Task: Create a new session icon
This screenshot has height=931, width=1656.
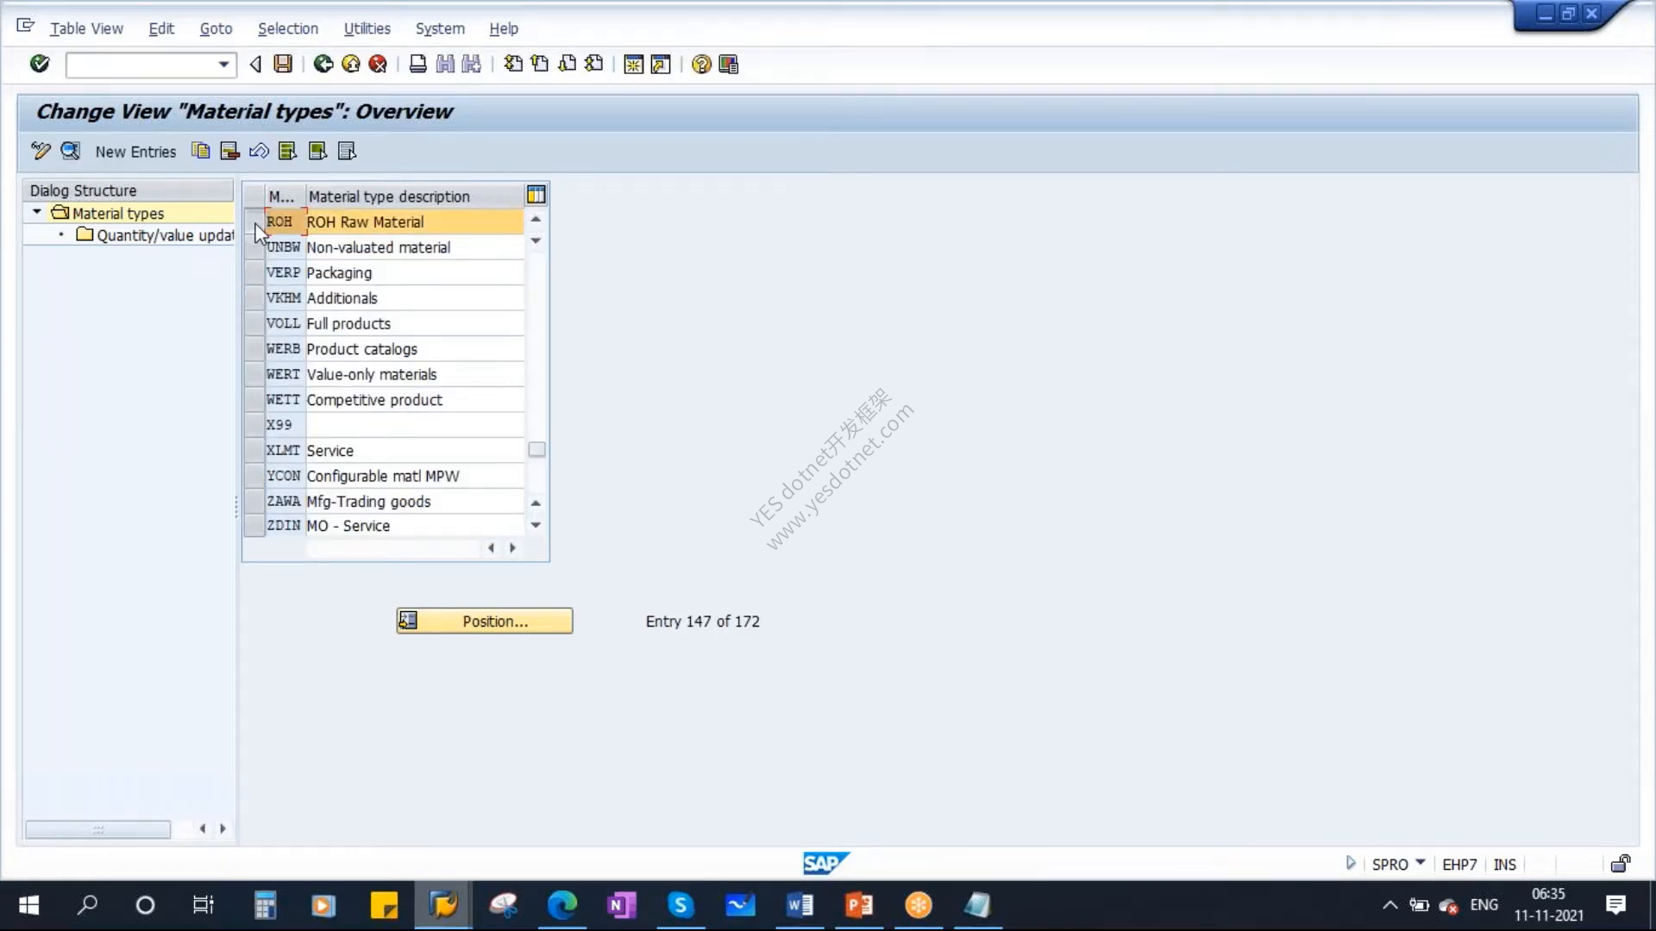Action: 633,65
